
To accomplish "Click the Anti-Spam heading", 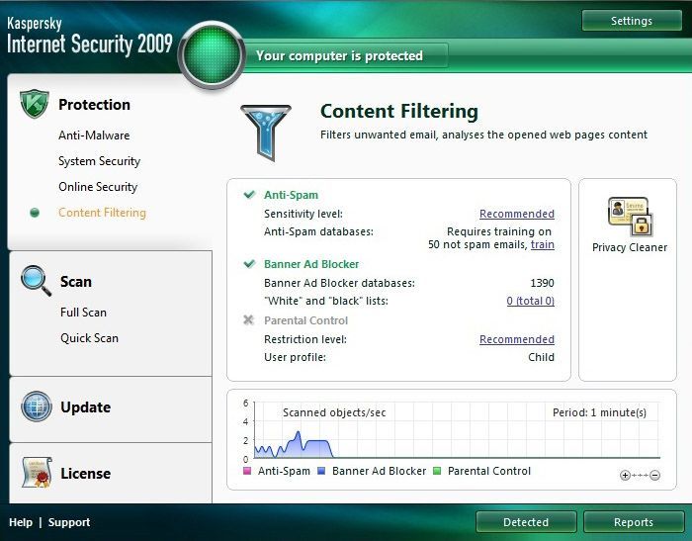I will click(291, 195).
